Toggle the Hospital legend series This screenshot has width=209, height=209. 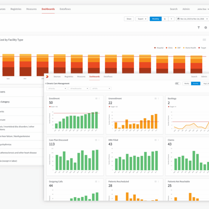(160, 48)
